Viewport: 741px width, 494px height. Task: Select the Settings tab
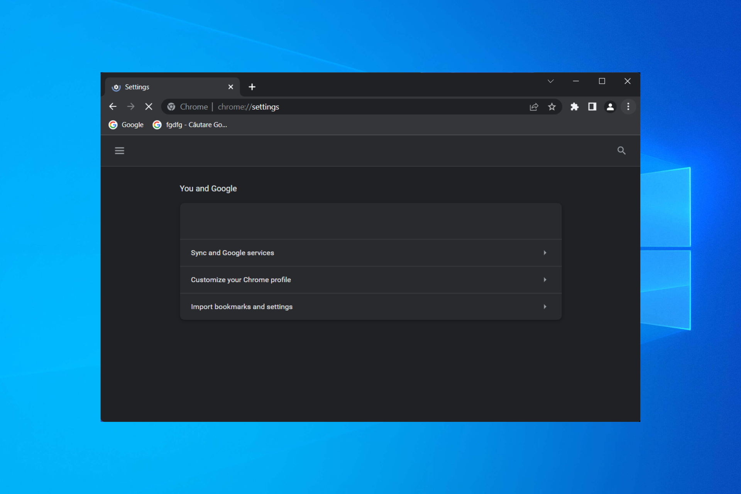[x=172, y=87]
